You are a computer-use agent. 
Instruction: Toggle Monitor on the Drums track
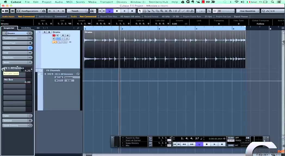57,35
